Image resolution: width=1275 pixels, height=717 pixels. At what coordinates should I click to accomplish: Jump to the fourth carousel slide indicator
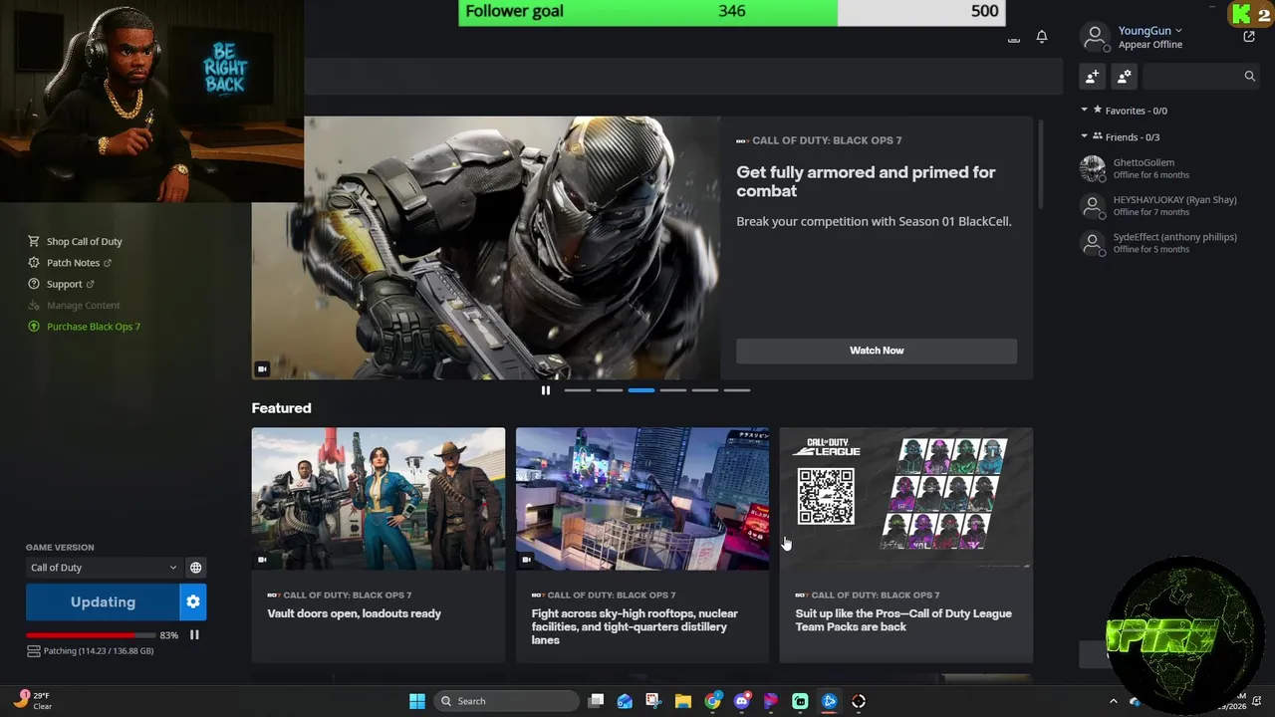(x=673, y=390)
